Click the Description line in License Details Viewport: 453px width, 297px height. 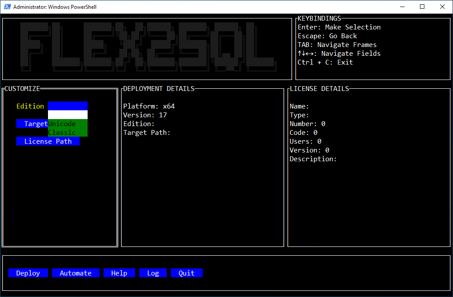click(313, 159)
